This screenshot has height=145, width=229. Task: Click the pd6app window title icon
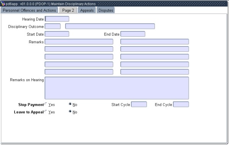[x=3, y=4]
